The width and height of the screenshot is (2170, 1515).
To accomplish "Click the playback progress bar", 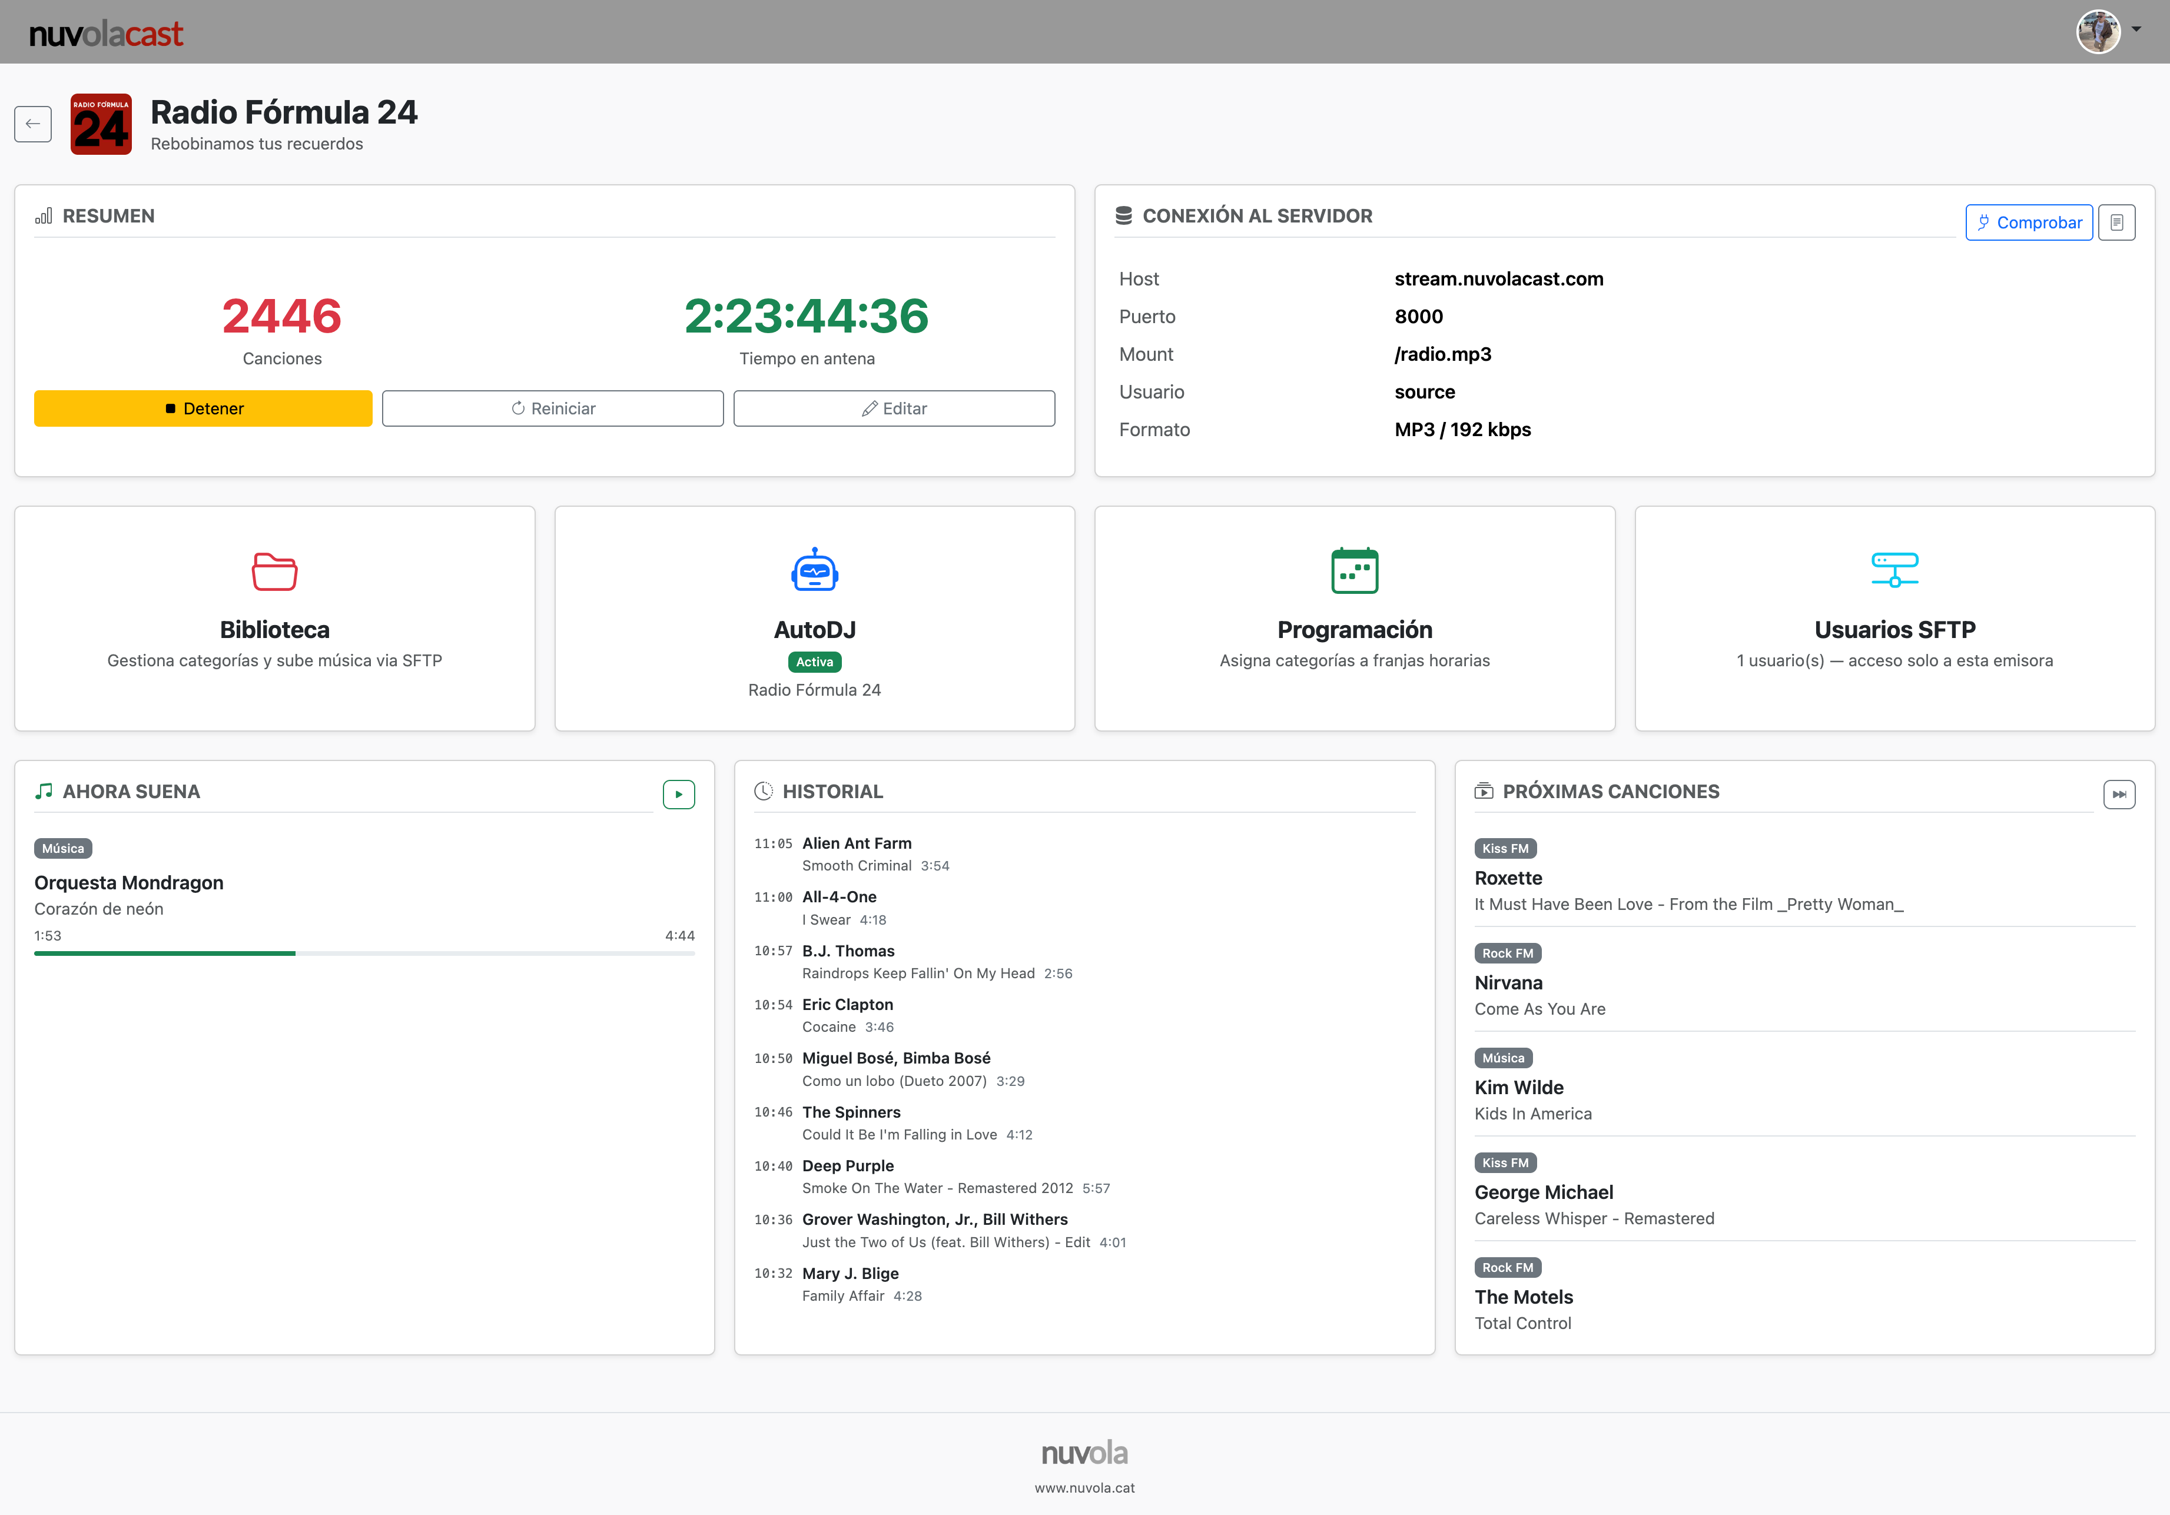I will coord(364,955).
